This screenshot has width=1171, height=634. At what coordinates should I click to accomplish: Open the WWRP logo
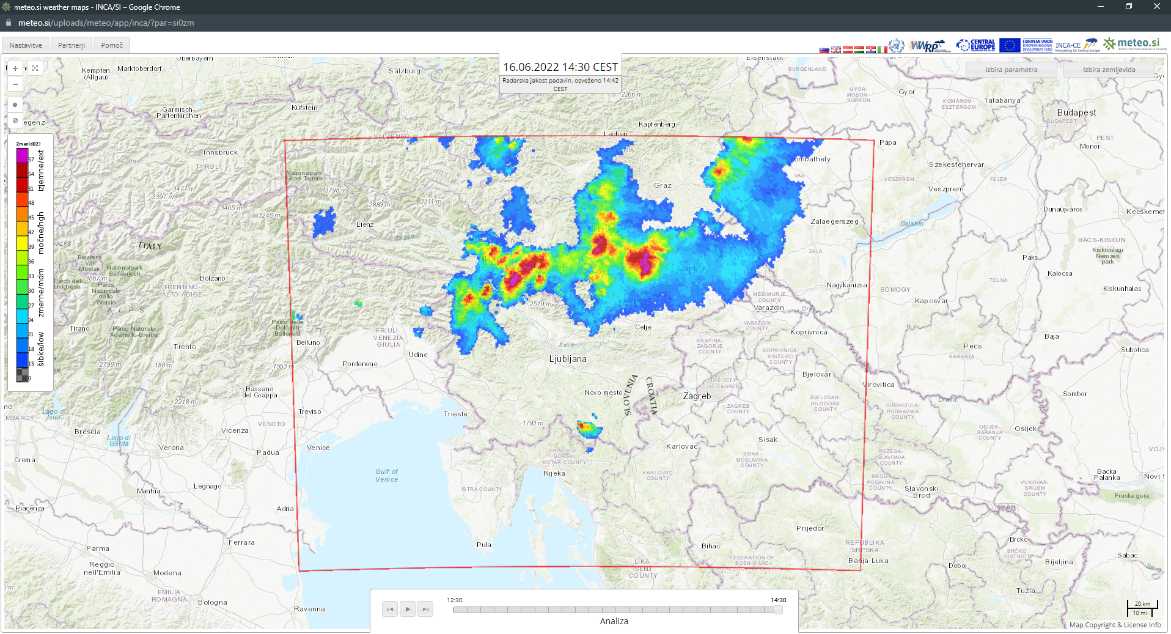[x=930, y=46]
